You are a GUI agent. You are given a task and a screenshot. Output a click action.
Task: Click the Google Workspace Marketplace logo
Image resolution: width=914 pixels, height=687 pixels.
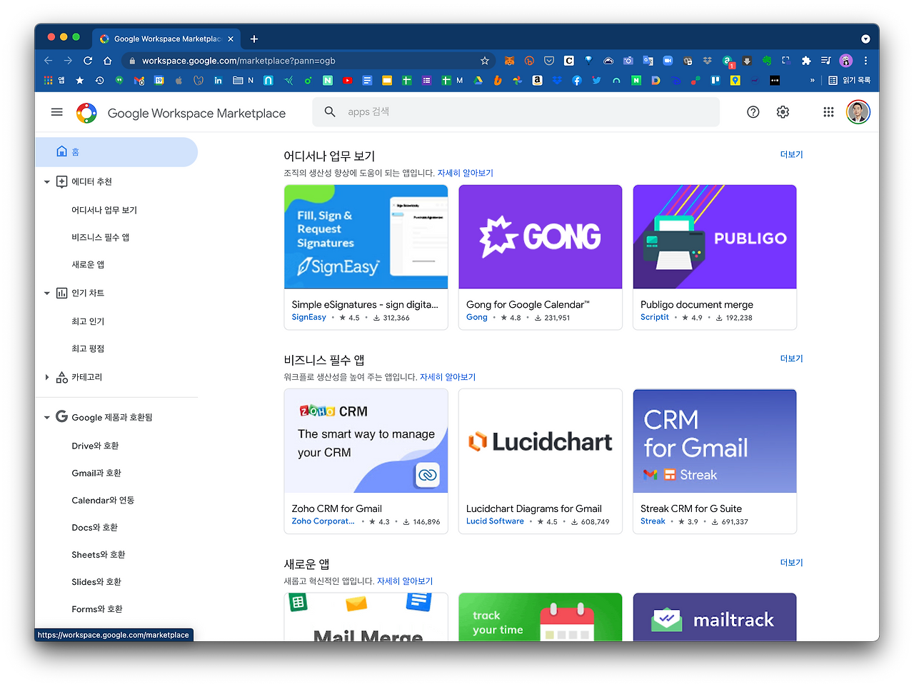(x=86, y=113)
